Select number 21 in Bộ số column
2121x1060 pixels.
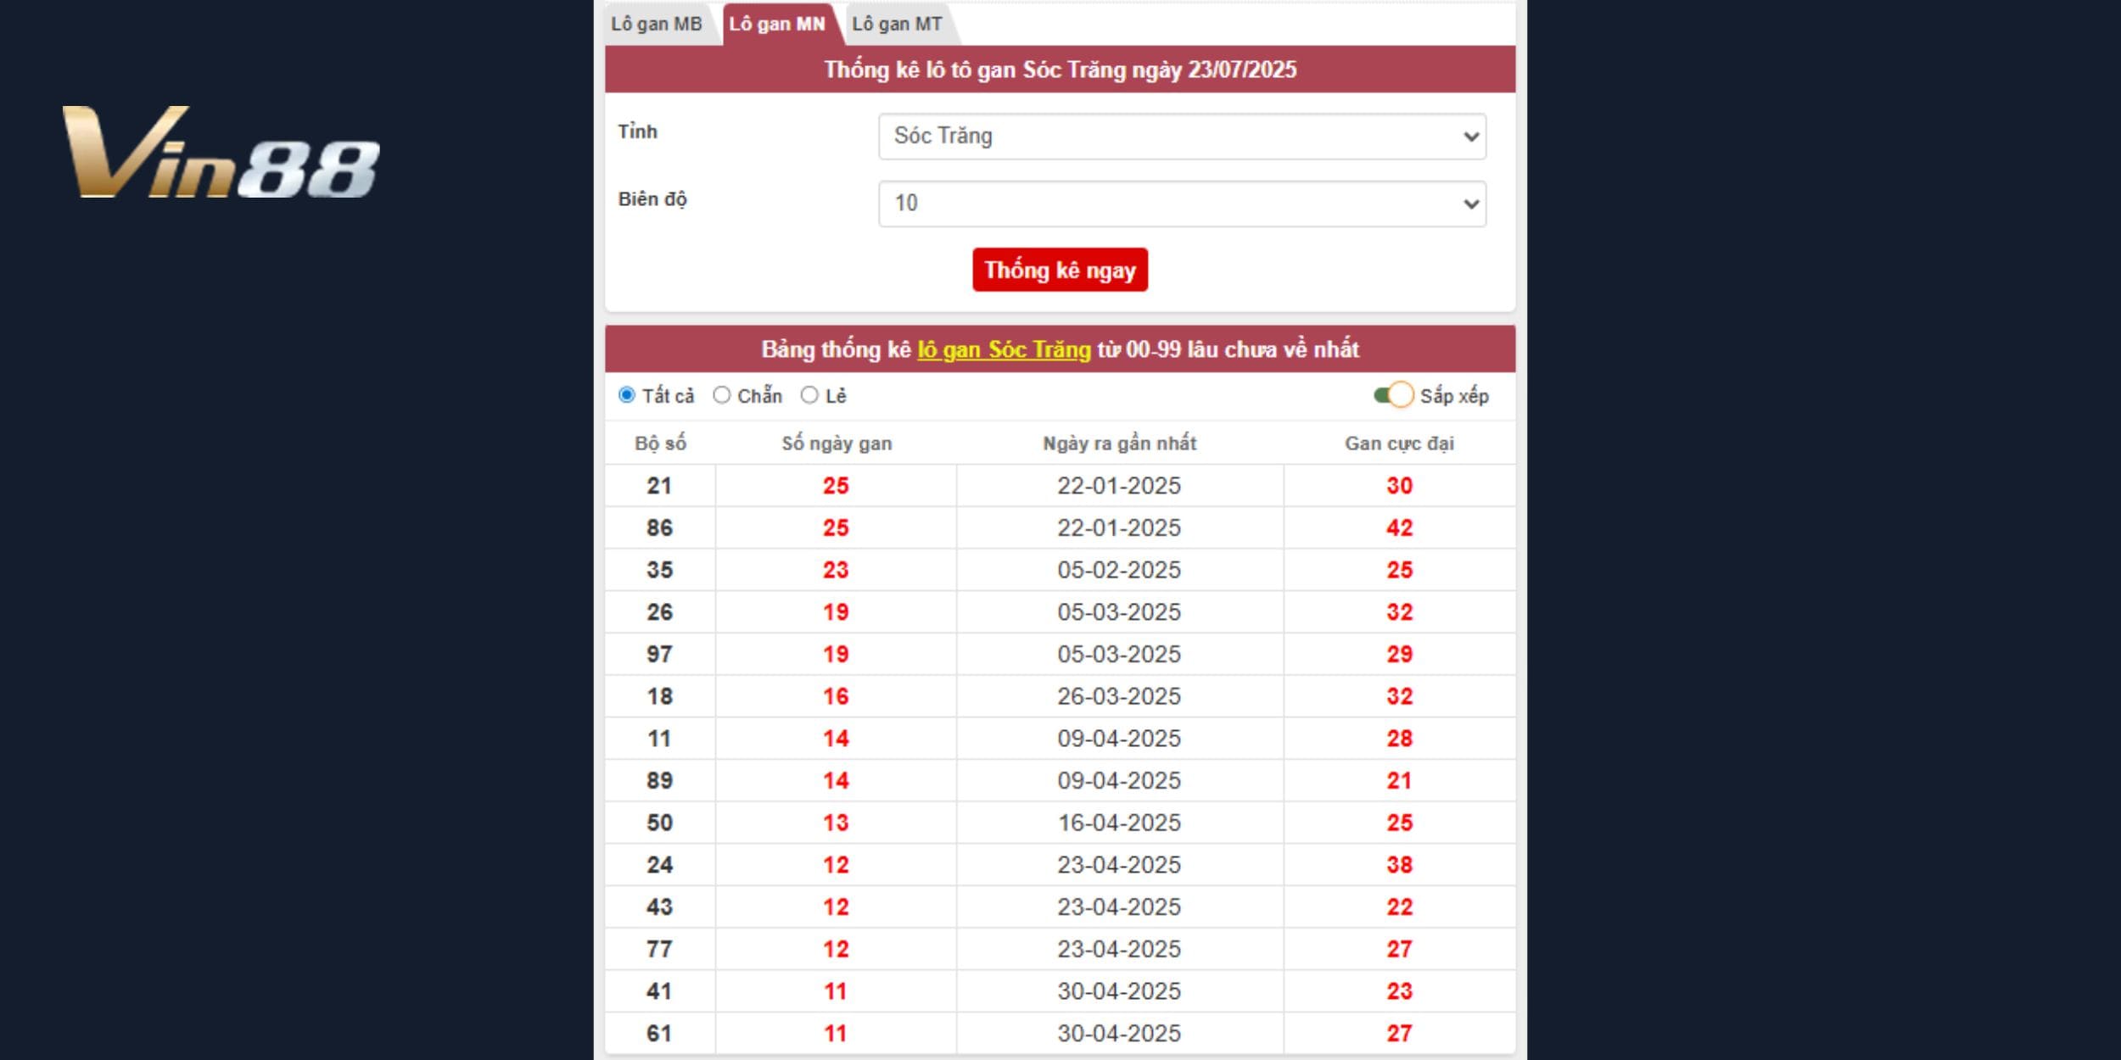659,486
